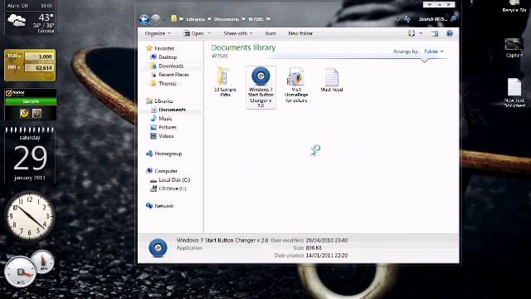The width and height of the screenshot is (531, 299).
Task: Click the Open toolbar button
Action: pyautogui.click(x=194, y=33)
